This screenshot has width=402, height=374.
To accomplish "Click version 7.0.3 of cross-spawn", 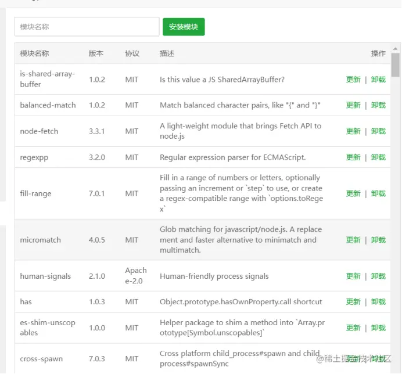I will tap(97, 359).
